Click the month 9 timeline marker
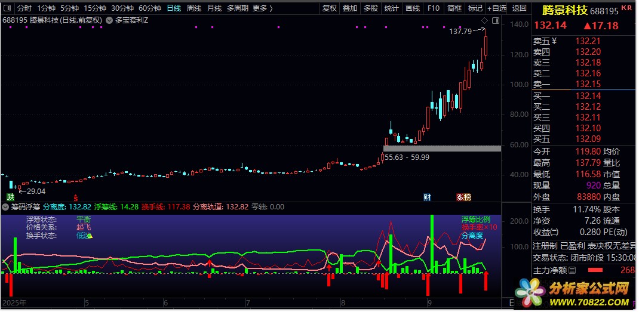The width and height of the screenshot is (639, 312). tap(429, 303)
